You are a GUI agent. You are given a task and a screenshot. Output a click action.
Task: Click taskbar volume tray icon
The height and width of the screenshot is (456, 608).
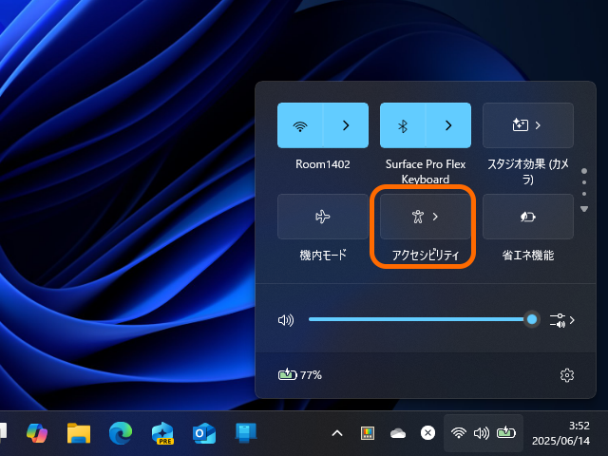click(x=482, y=433)
